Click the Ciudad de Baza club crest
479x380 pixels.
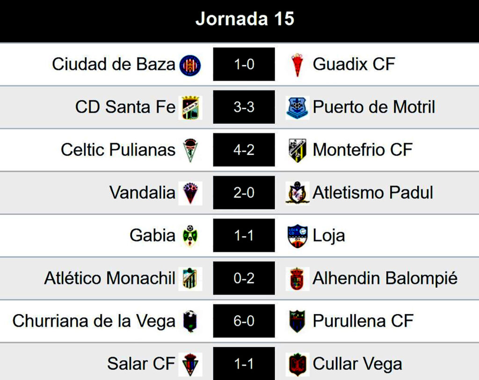(x=190, y=64)
